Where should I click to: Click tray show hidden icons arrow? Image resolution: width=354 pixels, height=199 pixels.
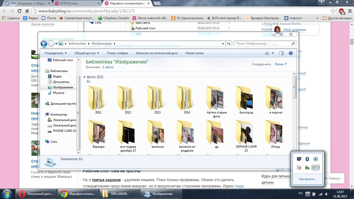[x=308, y=194]
